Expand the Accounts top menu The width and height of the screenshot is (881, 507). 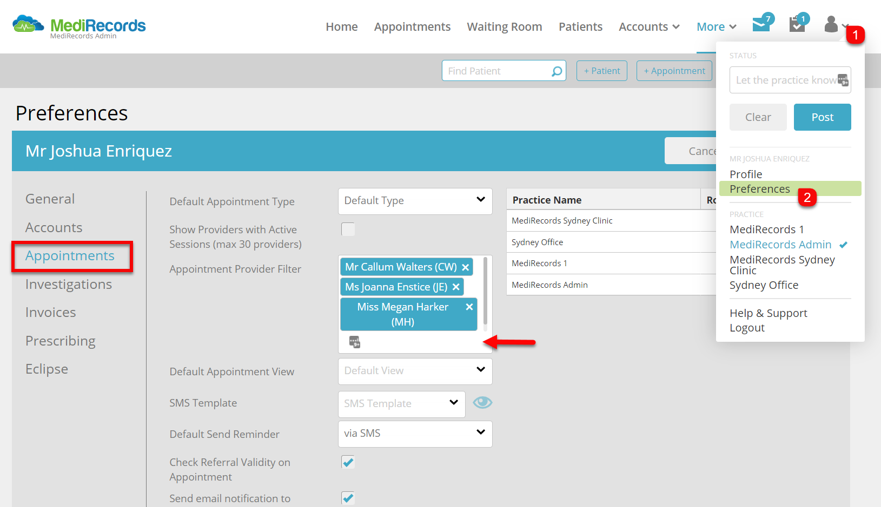(x=649, y=26)
